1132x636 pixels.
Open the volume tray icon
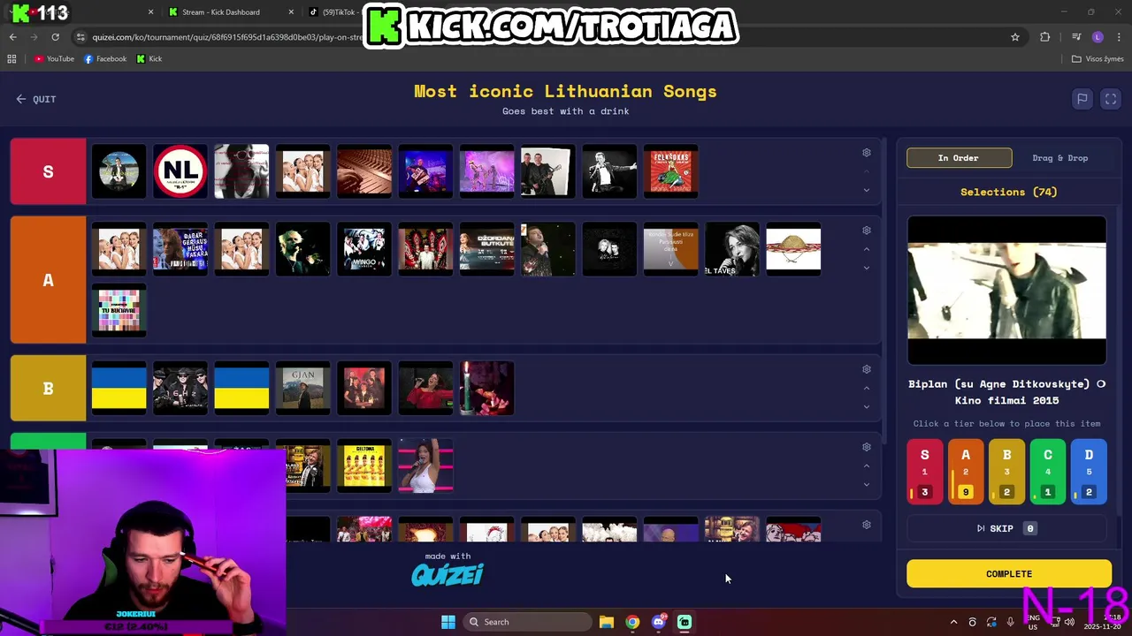pos(1069,622)
